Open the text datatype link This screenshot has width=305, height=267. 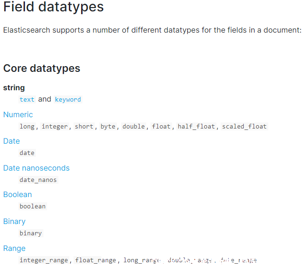27,99
